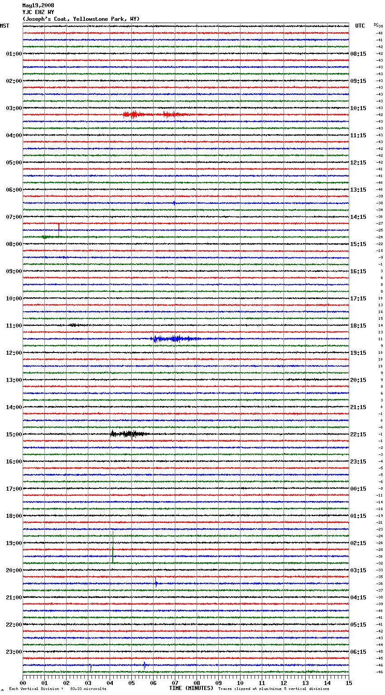The height and width of the screenshot is (695, 385).
Task: Select the 03:00 MST time label
Action: point(14,108)
